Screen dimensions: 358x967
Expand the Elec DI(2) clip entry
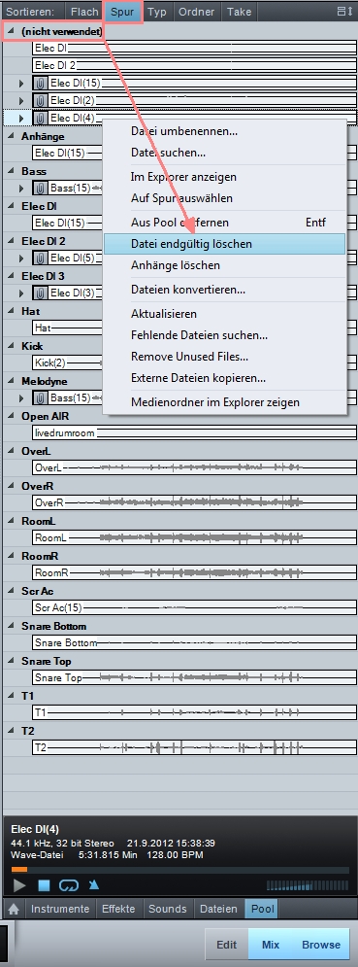22,100
